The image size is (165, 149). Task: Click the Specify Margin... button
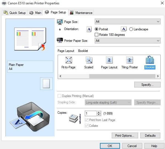147,102
